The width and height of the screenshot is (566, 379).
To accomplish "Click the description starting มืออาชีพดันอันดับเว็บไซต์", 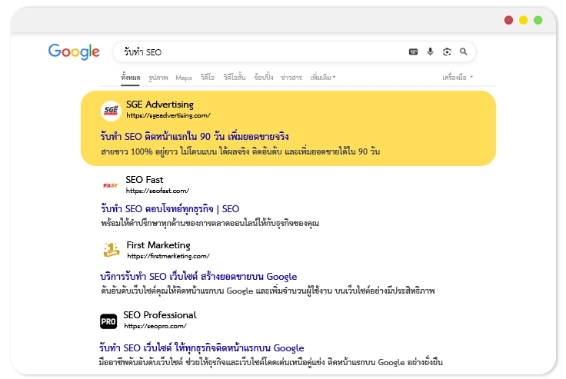I will [271, 362].
